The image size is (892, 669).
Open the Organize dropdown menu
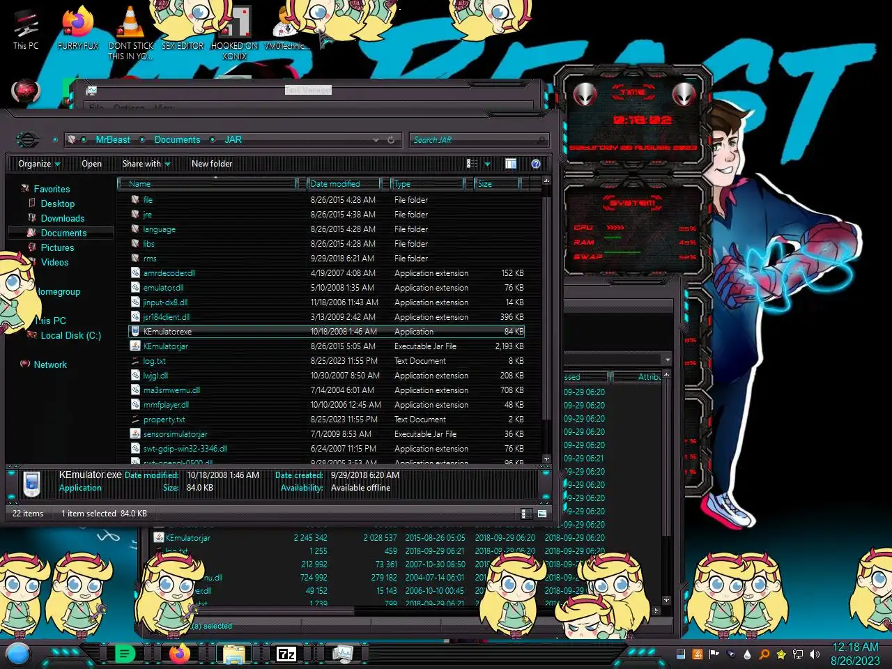tap(39, 164)
